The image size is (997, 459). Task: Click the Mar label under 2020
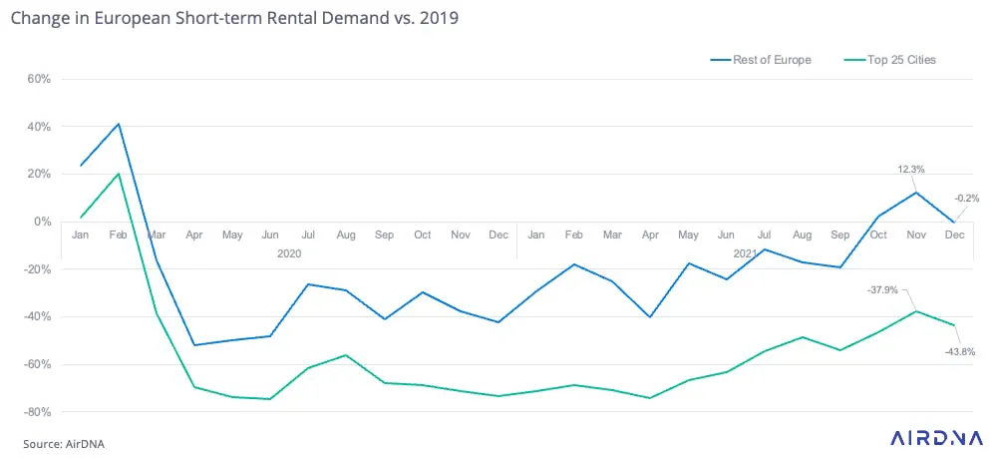(157, 234)
